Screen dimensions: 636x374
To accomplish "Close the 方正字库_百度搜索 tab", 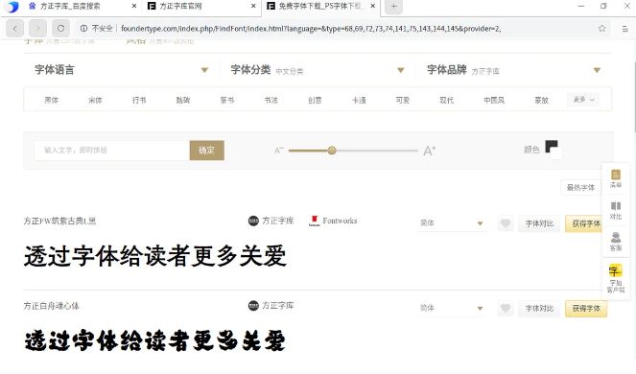I will (134, 6).
